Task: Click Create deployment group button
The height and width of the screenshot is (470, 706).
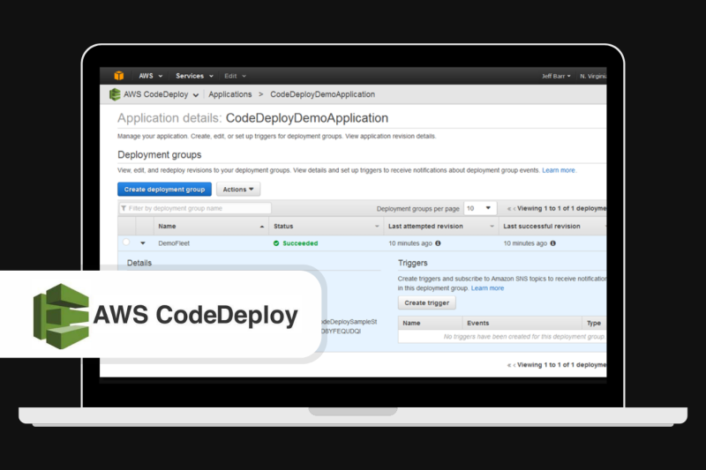Action: 164,190
